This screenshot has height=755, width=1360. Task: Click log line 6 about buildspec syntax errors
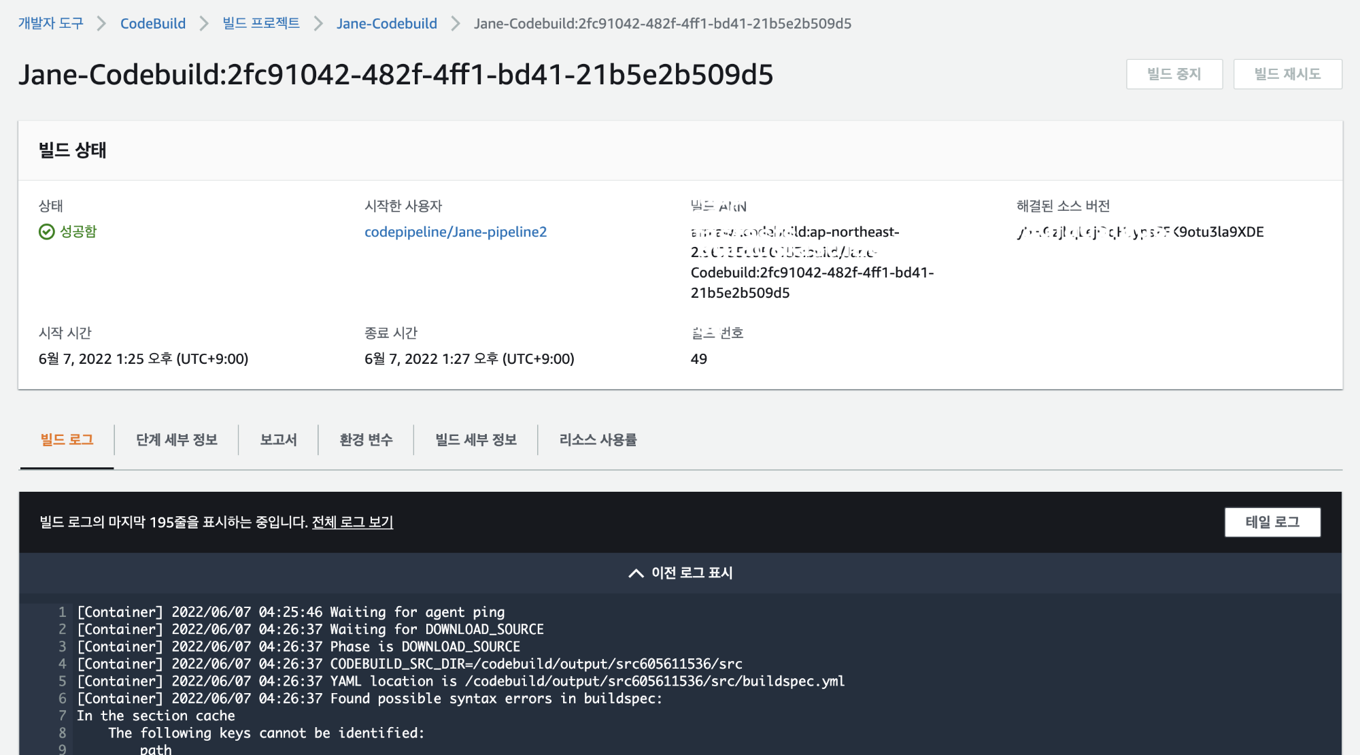pos(369,699)
